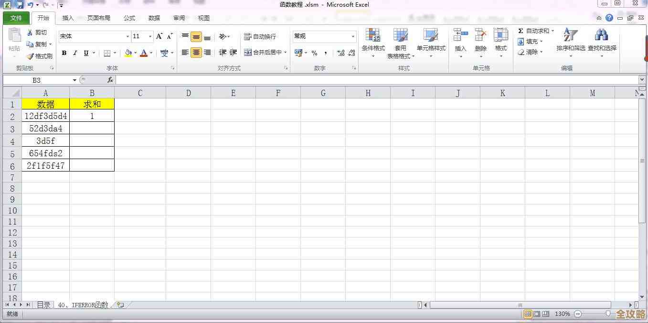Image resolution: width=648 pixels, height=323 pixels.
Task: Toggle merge and center (合并后居中)
Action: point(264,53)
